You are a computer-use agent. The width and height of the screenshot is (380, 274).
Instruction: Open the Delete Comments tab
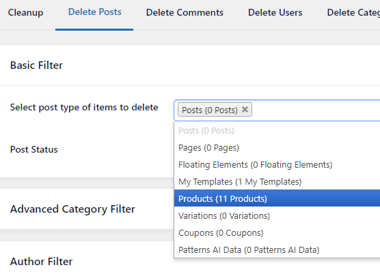click(185, 12)
